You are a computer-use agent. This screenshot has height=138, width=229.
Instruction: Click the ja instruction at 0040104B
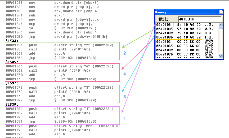pyautogui.click(x=51, y=28)
